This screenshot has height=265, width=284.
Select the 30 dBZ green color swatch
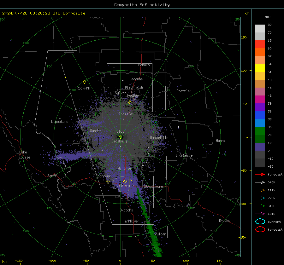pos(260,131)
